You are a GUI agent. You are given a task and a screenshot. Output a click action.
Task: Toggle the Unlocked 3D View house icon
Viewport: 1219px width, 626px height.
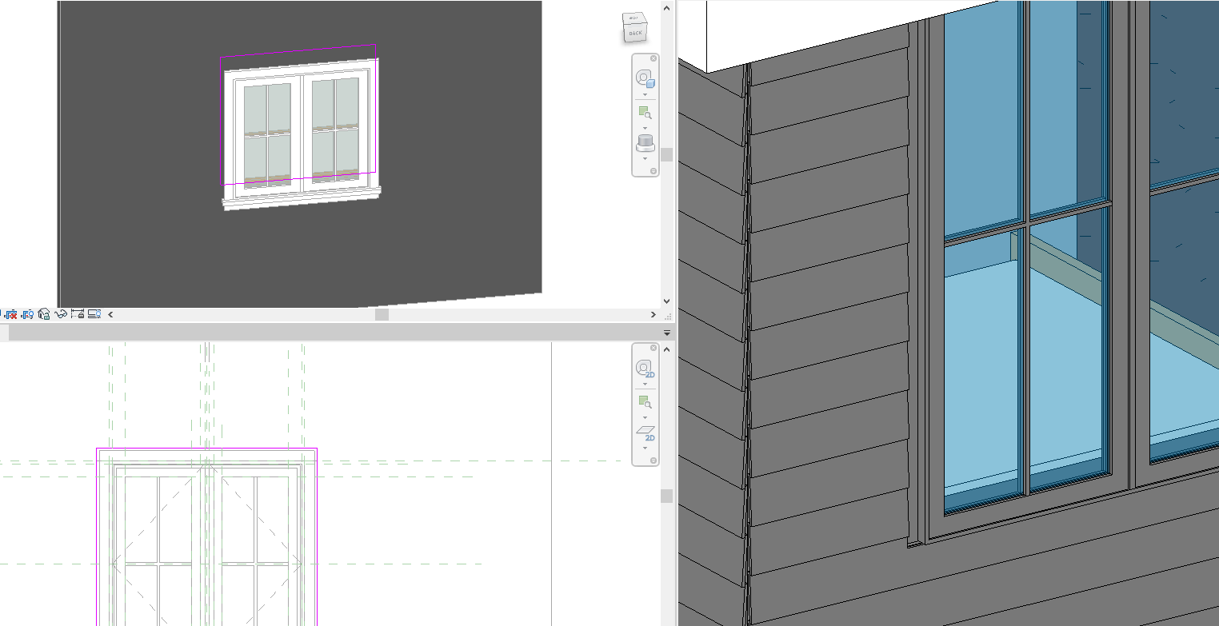[44, 314]
